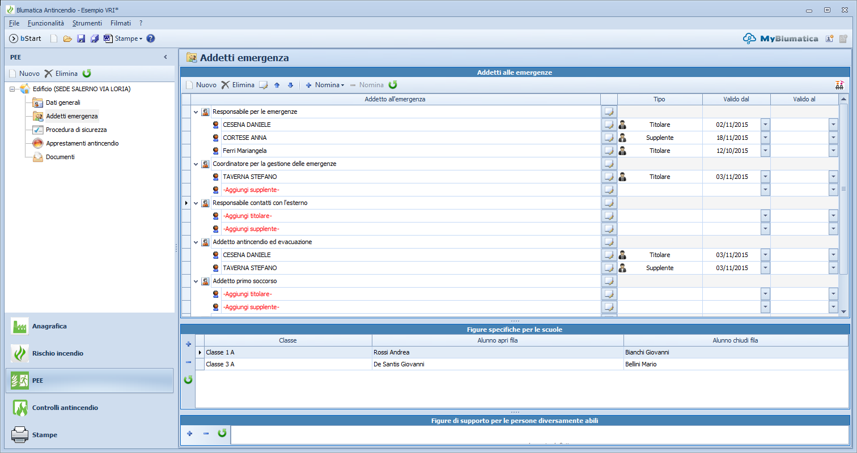The image size is (857, 453).
Task: Collapse the Edificio tree node
Action: (x=12, y=89)
